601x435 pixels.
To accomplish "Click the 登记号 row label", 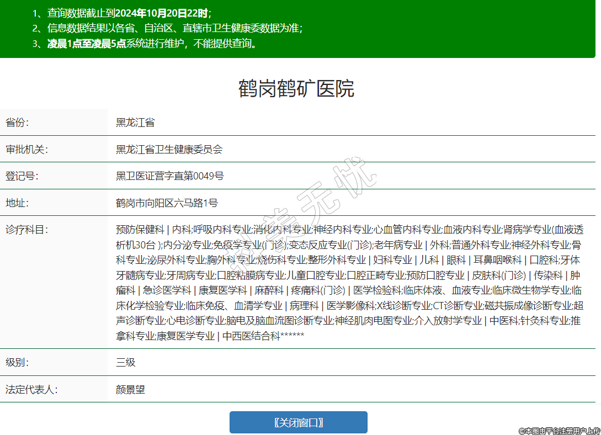I will tap(22, 176).
